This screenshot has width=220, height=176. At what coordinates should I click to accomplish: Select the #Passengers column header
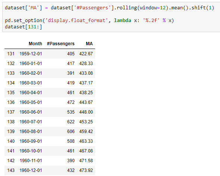point(61,44)
